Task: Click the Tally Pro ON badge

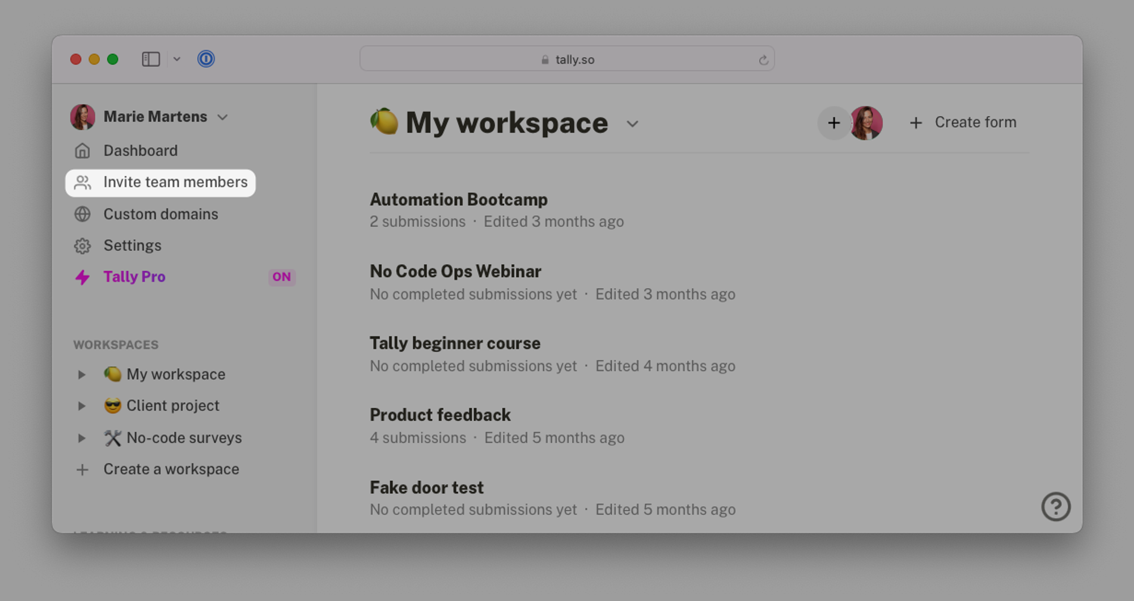Action: 282,277
